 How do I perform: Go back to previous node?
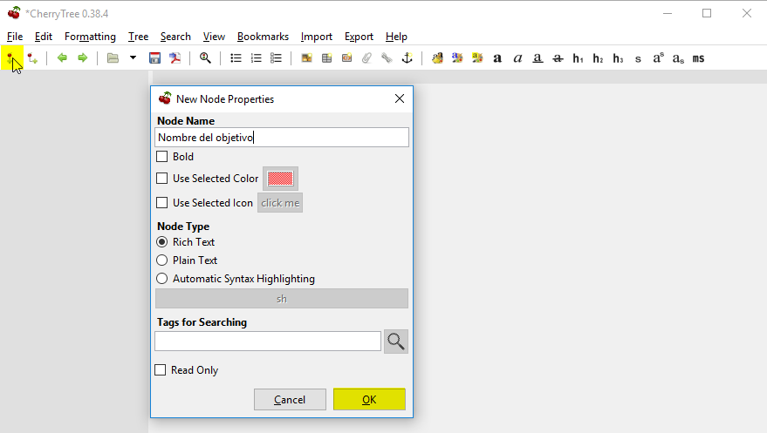[x=62, y=58]
